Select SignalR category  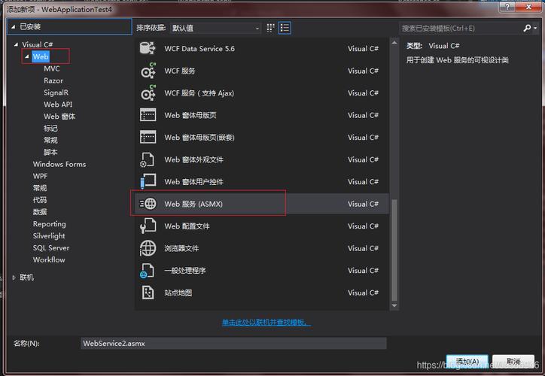pos(56,92)
